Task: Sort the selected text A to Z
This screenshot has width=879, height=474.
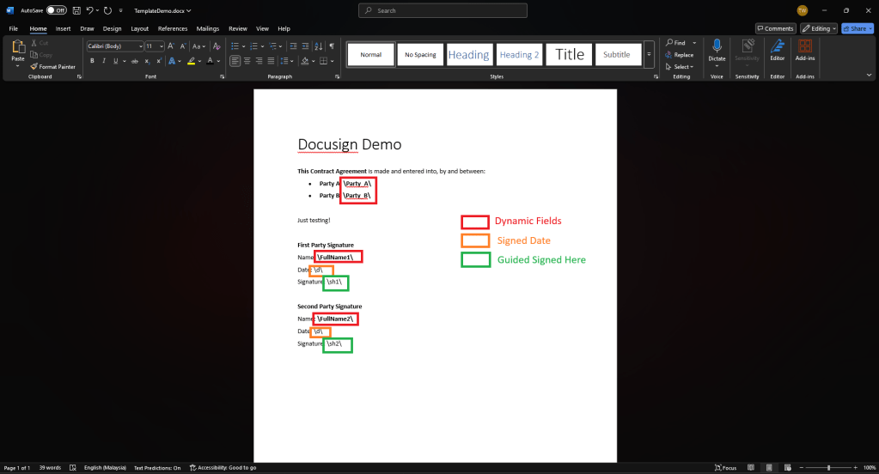Action: click(319, 46)
